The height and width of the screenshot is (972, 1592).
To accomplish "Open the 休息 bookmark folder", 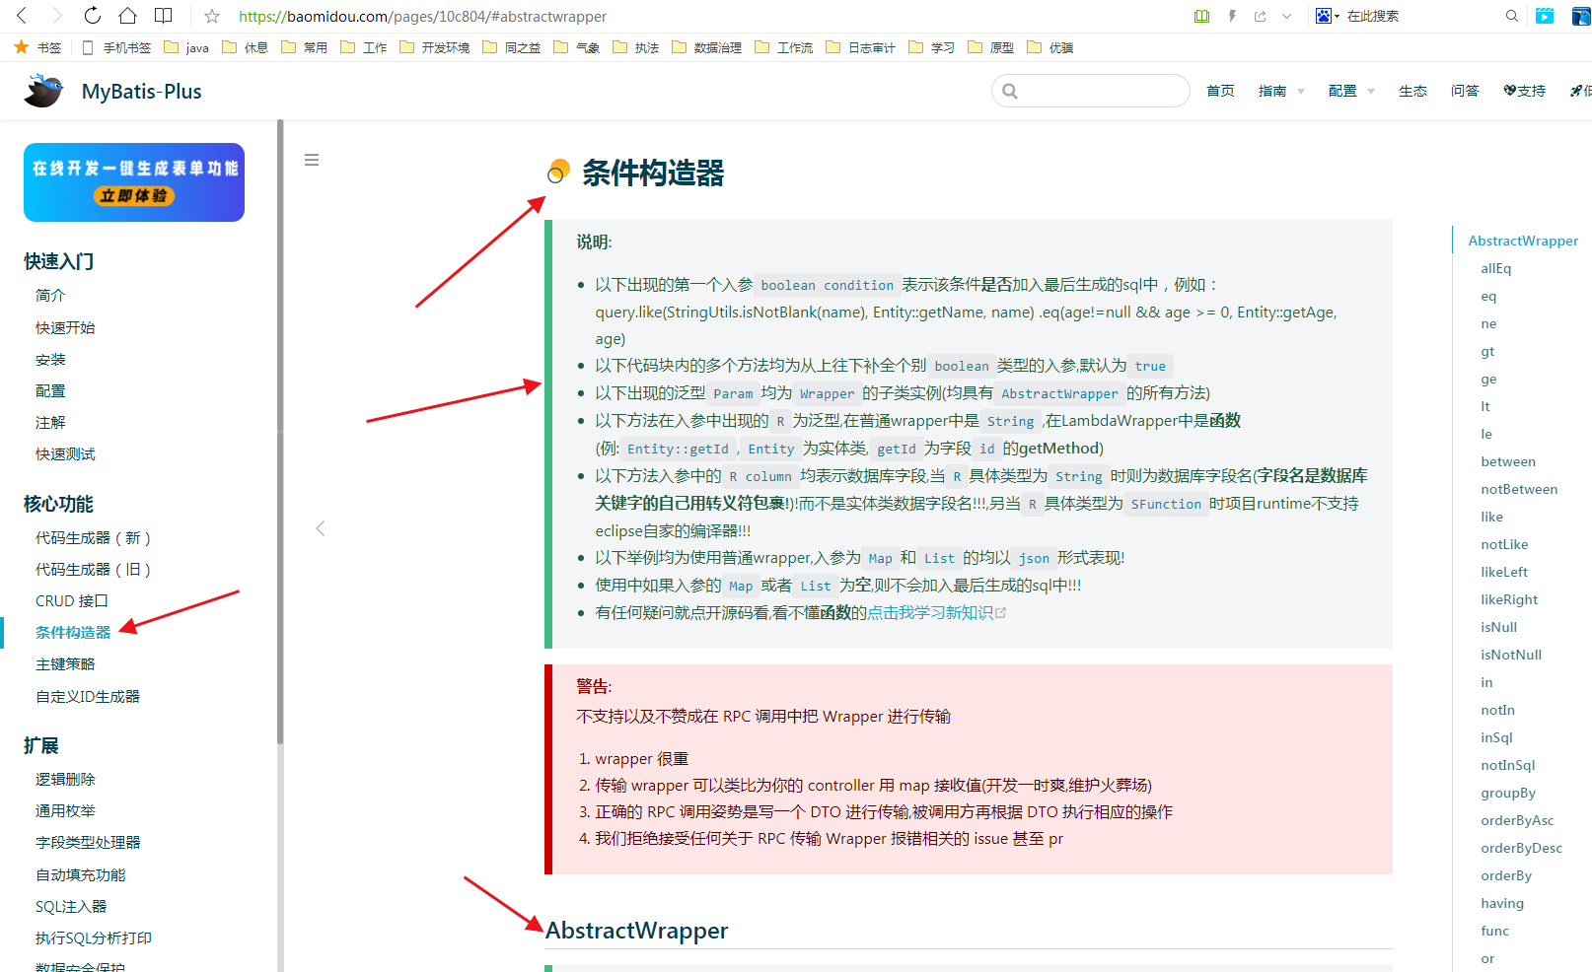I will click(x=246, y=47).
